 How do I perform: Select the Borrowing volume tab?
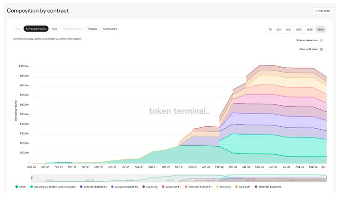[x=36, y=29]
